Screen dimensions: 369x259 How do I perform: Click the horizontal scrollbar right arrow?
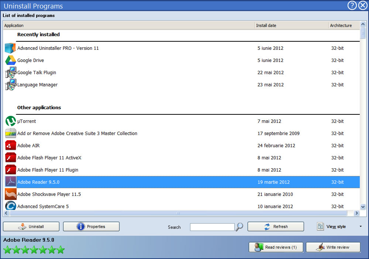356,213
